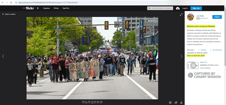Click the Sign Up button

[x=196, y=8]
